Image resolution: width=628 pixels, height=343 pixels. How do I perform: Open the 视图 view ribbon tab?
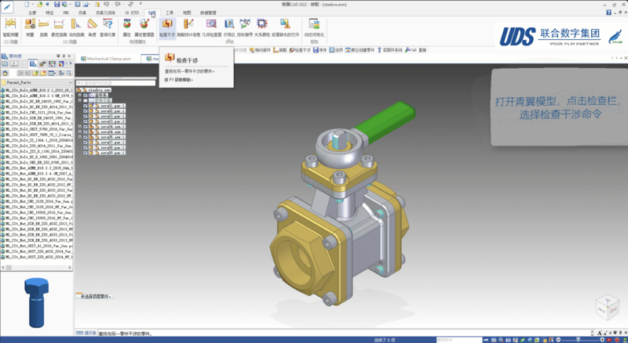187,13
